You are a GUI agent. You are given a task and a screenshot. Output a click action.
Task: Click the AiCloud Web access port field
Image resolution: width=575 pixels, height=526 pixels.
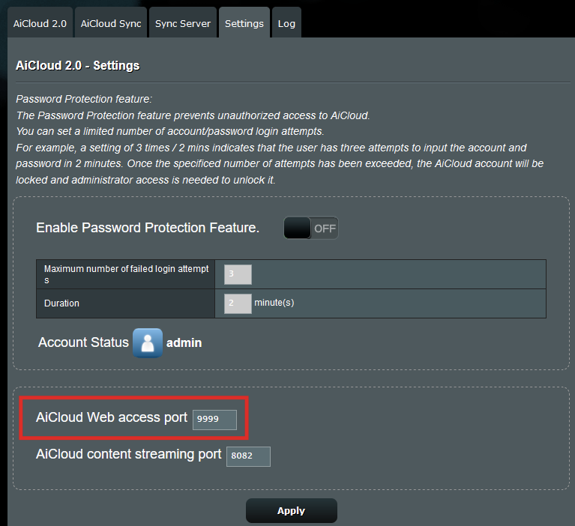215,420
